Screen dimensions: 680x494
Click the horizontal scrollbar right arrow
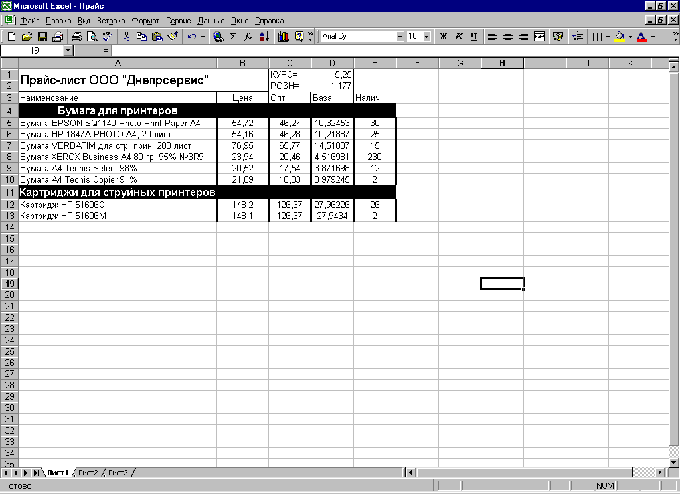click(661, 473)
